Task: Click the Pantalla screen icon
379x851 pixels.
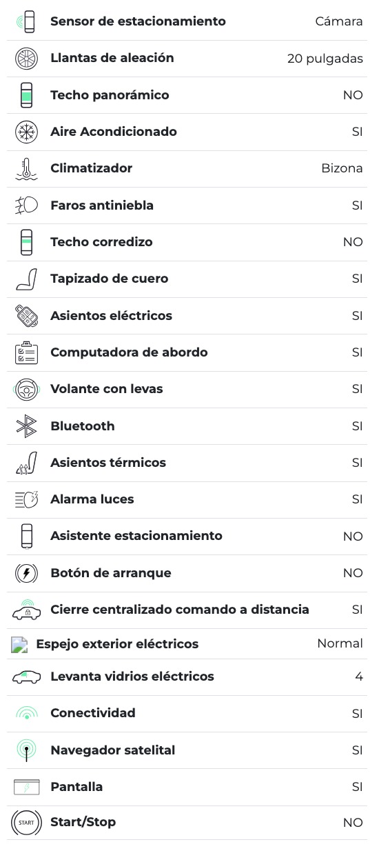Action: 26,787
